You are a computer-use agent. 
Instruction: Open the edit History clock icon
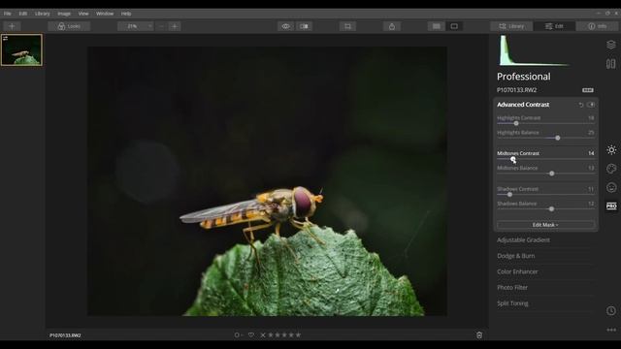[x=611, y=310]
